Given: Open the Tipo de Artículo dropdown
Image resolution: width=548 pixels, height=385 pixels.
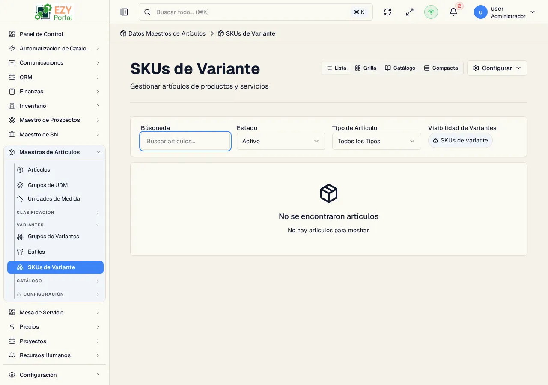Looking at the screenshot, I should [x=377, y=141].
